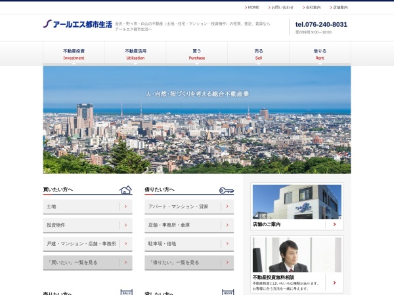The width and height of the screenshot is (394, 295).
Task: Click the house icon beside 買いたい方へ
Action: 125,190
